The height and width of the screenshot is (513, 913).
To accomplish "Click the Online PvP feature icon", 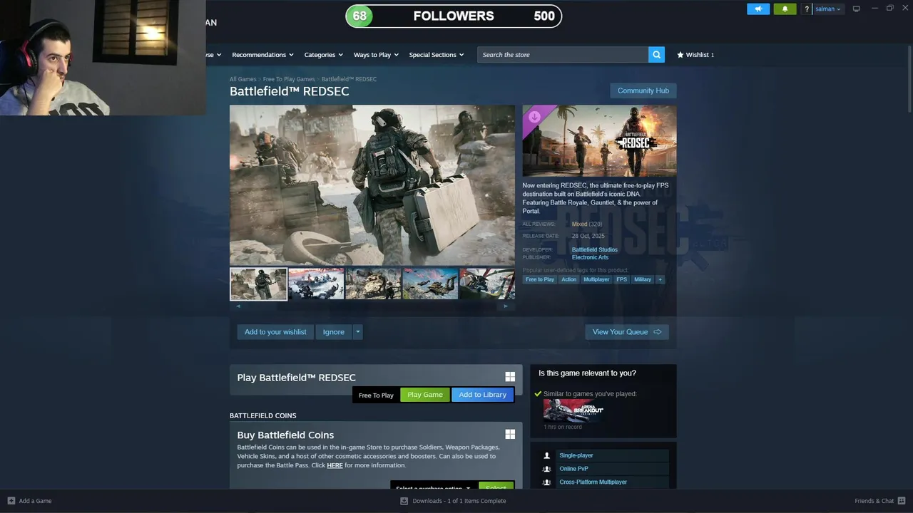I will pos(546,469).
